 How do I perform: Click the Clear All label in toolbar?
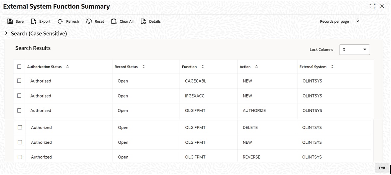click(x=126, y=21)
